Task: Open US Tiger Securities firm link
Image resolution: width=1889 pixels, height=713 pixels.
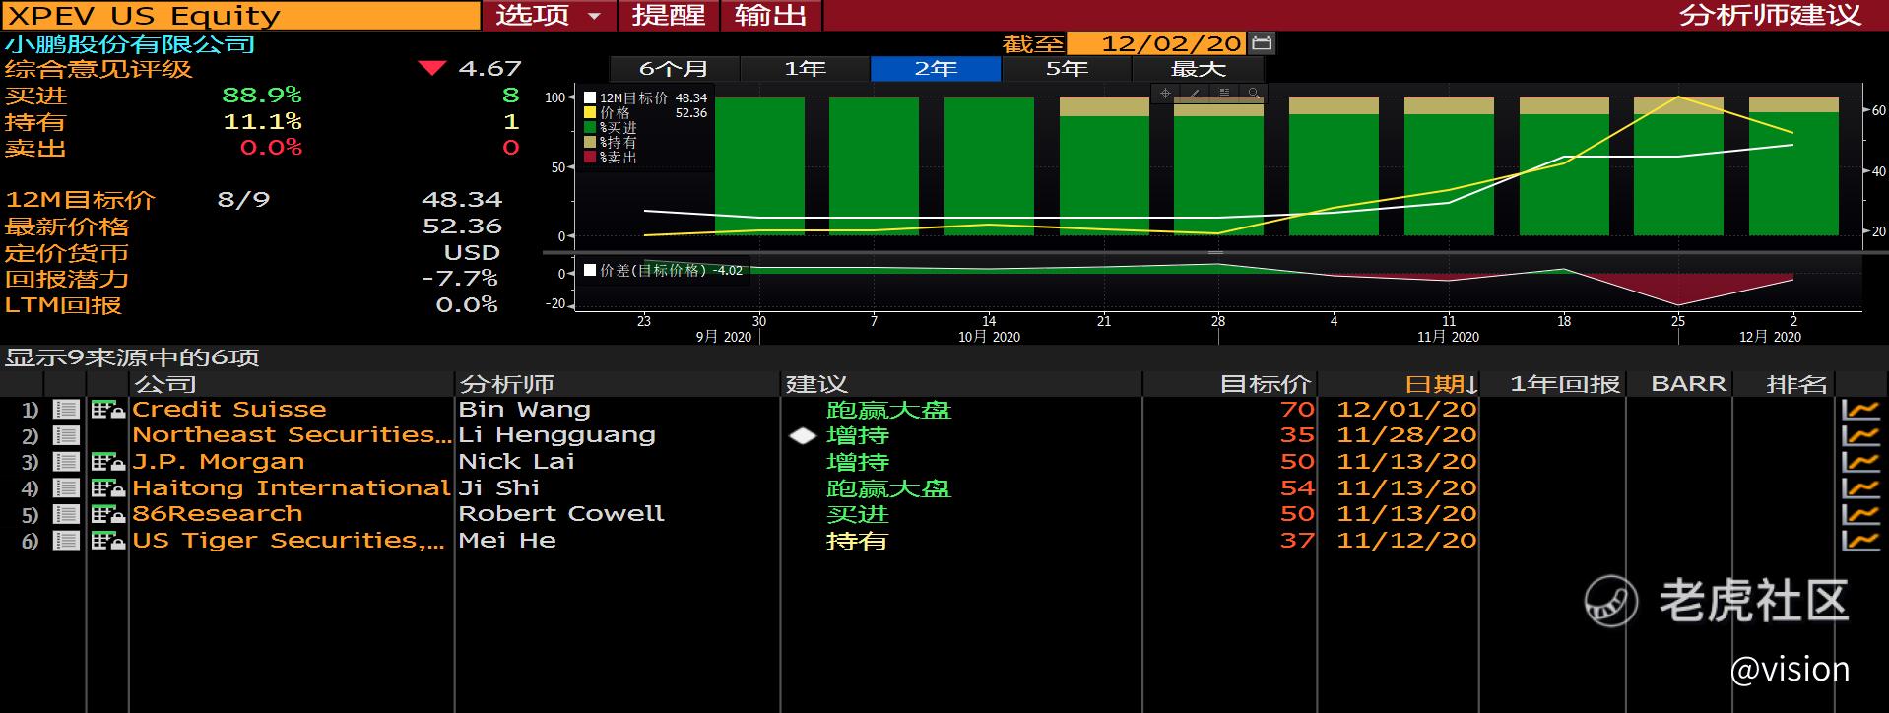Action: (x=289, y=541)
